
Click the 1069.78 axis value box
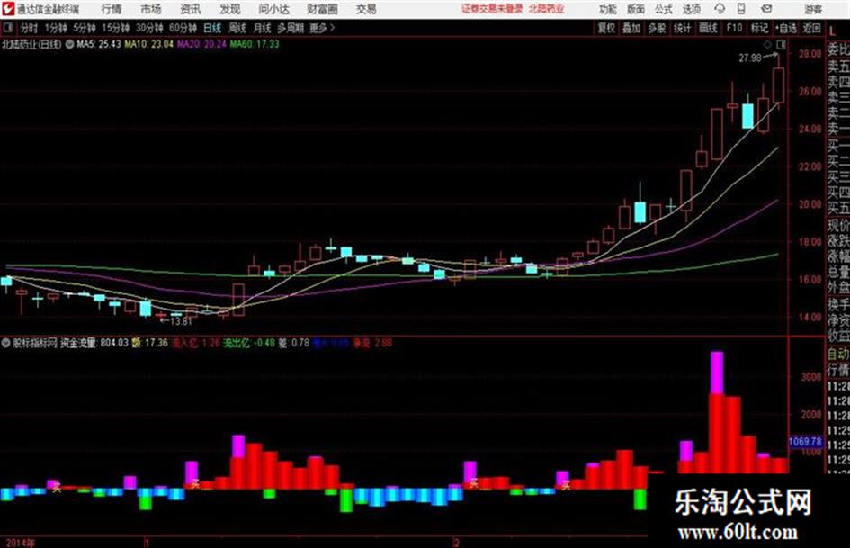(805, 442)
